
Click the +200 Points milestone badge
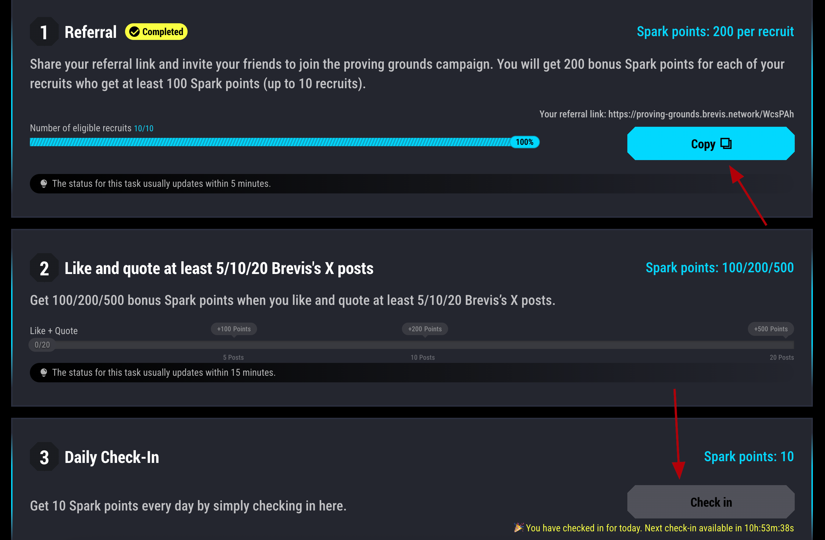click(425, 329)
